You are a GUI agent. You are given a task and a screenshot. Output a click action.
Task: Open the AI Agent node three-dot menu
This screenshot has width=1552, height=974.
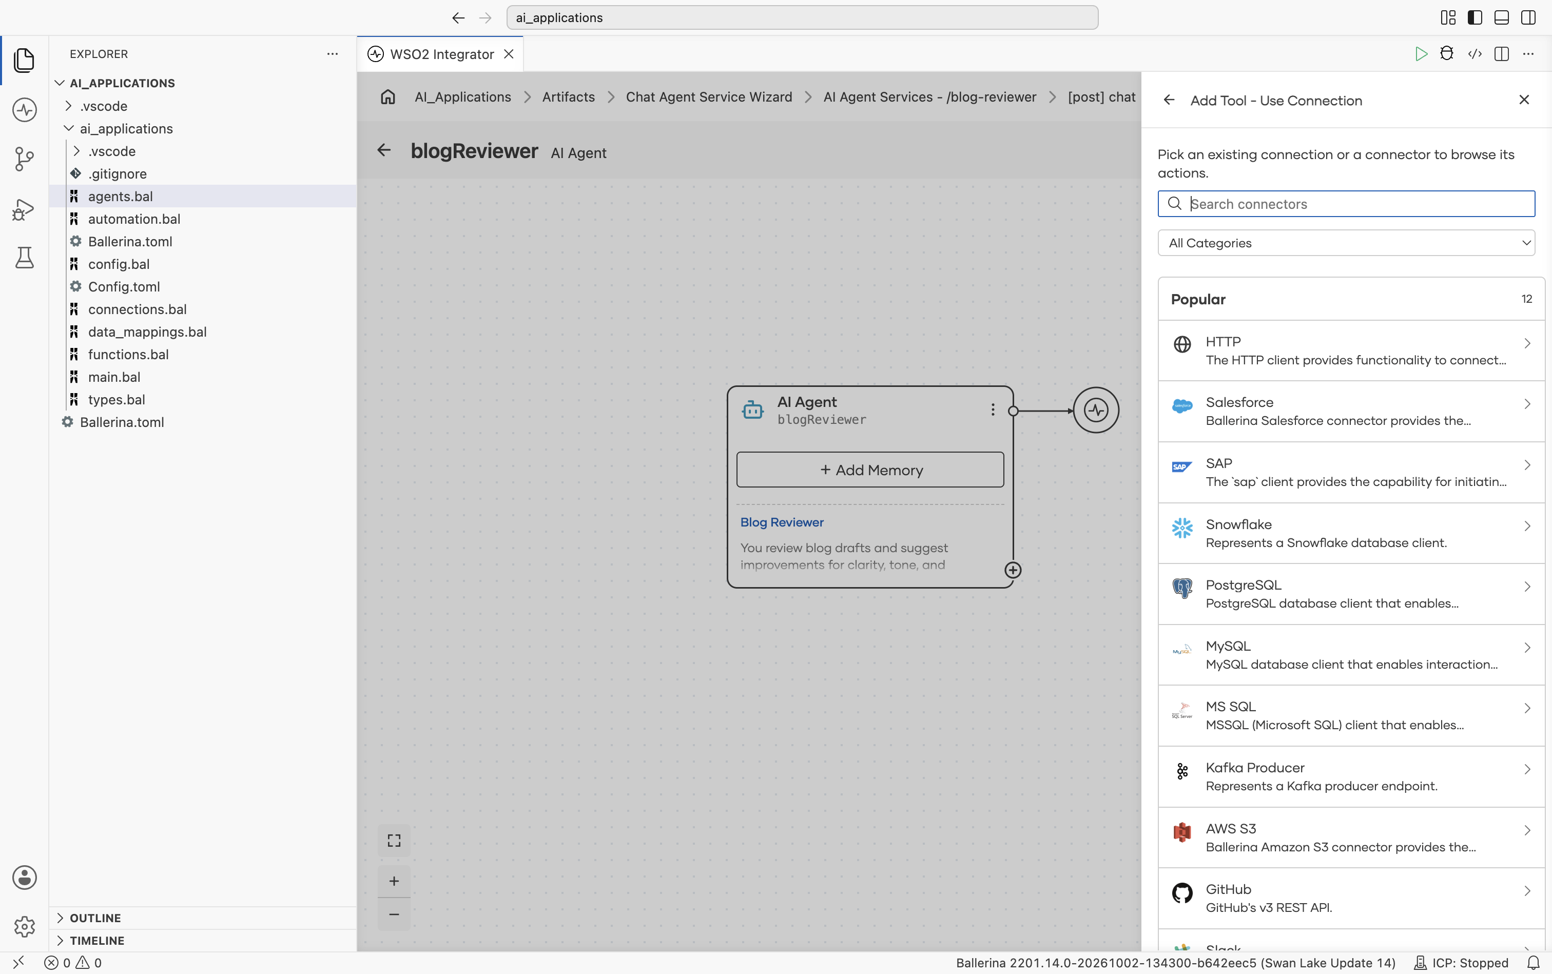tap(993, 410)
